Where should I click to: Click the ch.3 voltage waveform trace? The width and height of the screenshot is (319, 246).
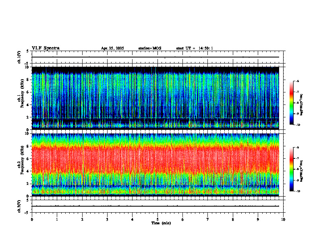pyautogui.click(x=155, y=206)
